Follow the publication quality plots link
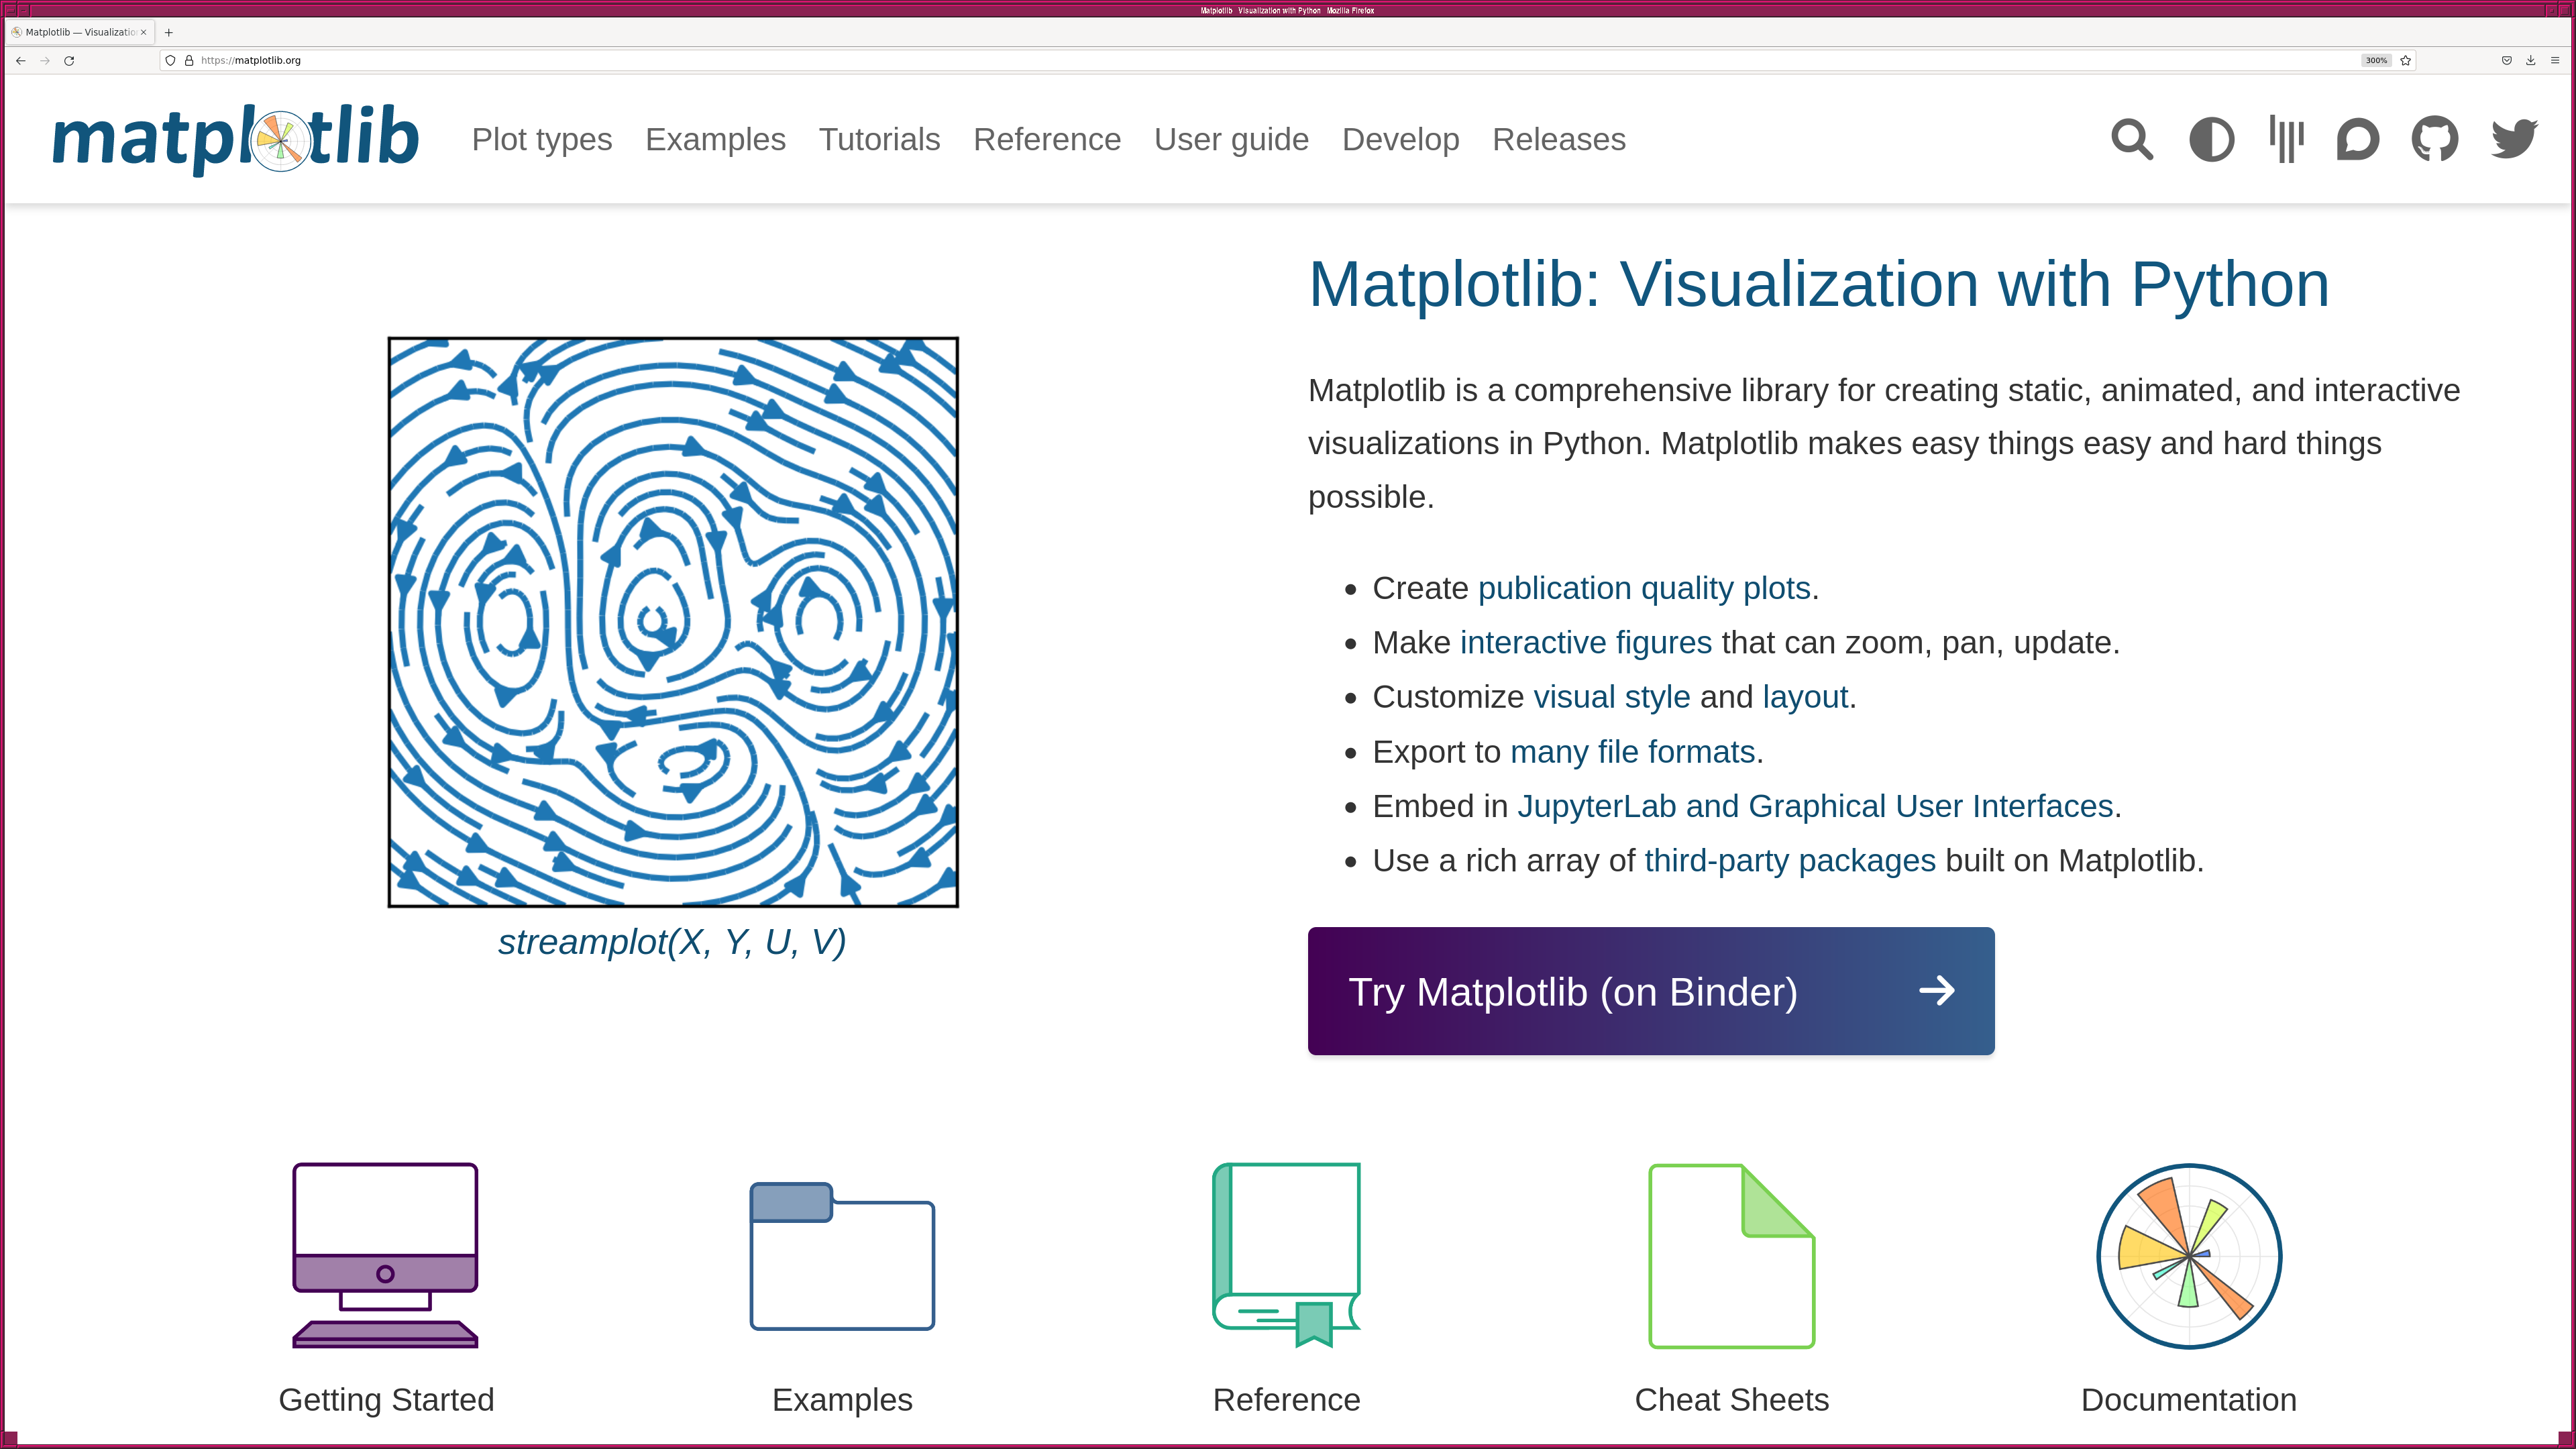Screen dimensions: 2576x1449 click(x=1644, y=588)
